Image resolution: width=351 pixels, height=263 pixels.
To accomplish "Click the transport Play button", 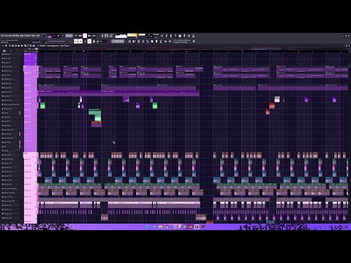I will (x=54, y=36).
